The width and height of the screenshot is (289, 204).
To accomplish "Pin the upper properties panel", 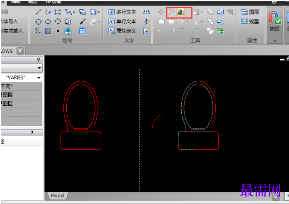I will [x=38, y=59].
